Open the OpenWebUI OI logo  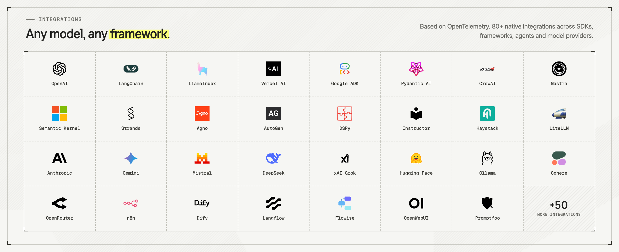tap(416, 203)
